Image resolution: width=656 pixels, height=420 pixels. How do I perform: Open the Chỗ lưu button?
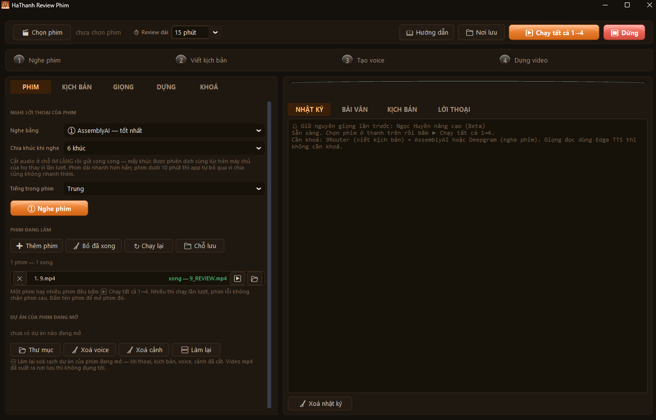[200, 246]
